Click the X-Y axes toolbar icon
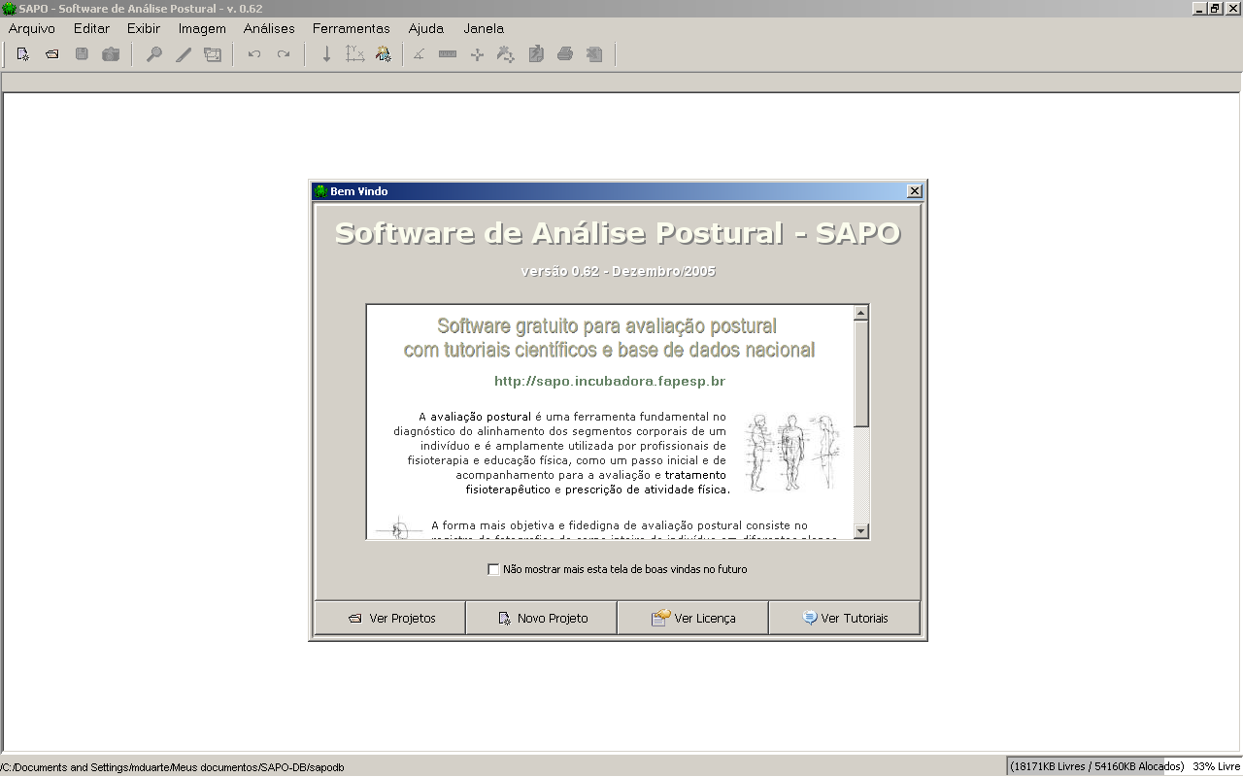 [355, 54]
